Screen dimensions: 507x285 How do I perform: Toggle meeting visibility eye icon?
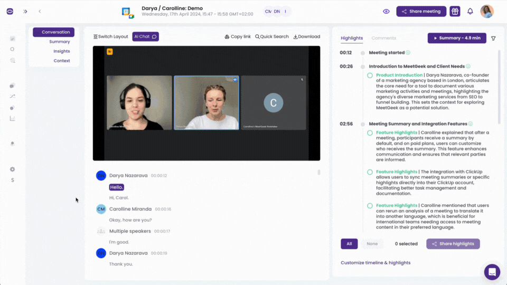tap(386, 11)
